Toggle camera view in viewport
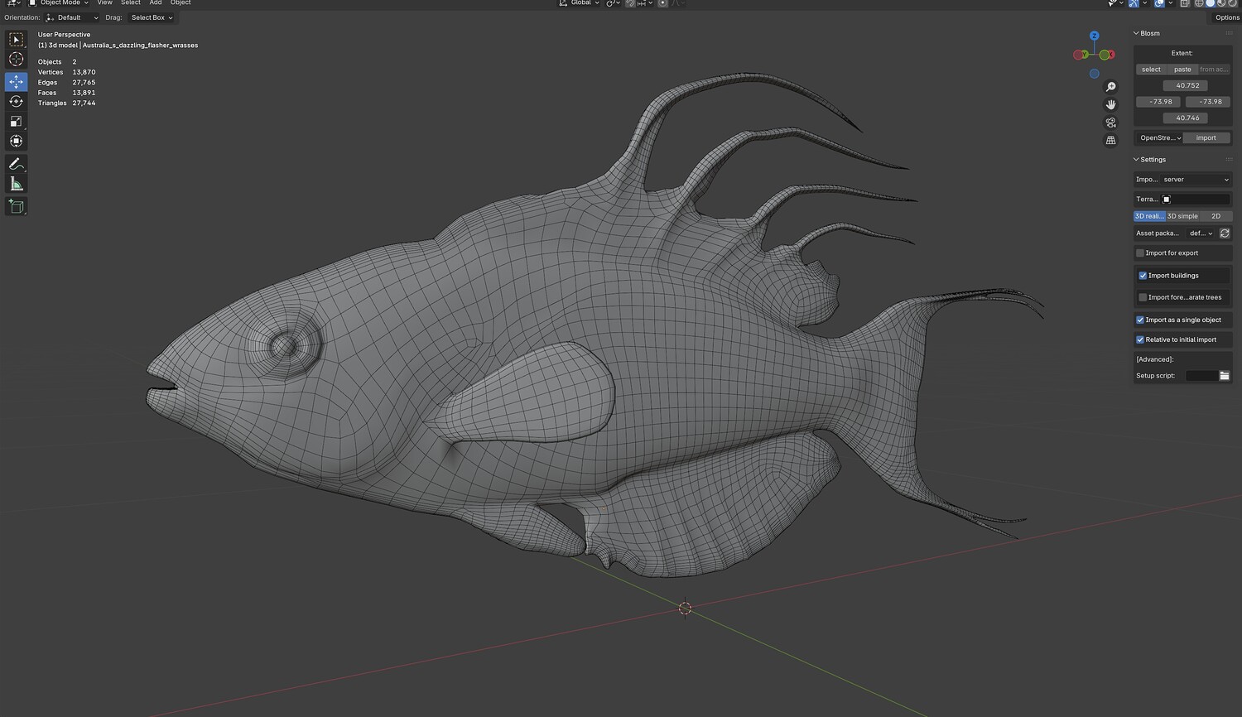Image resolution: width=1242 pixels, height=717 pixels. tap(1110, 123)
